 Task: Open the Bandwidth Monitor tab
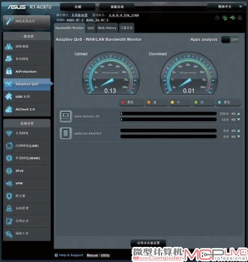tap(69, 28)
